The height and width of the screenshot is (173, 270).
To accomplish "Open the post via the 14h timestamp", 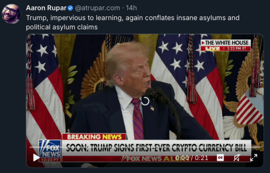I will tap(131, 8).
